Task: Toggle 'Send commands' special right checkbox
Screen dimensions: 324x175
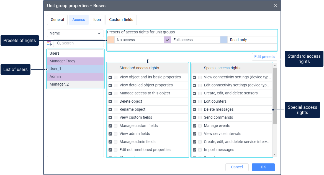Action: coord(194,118)
